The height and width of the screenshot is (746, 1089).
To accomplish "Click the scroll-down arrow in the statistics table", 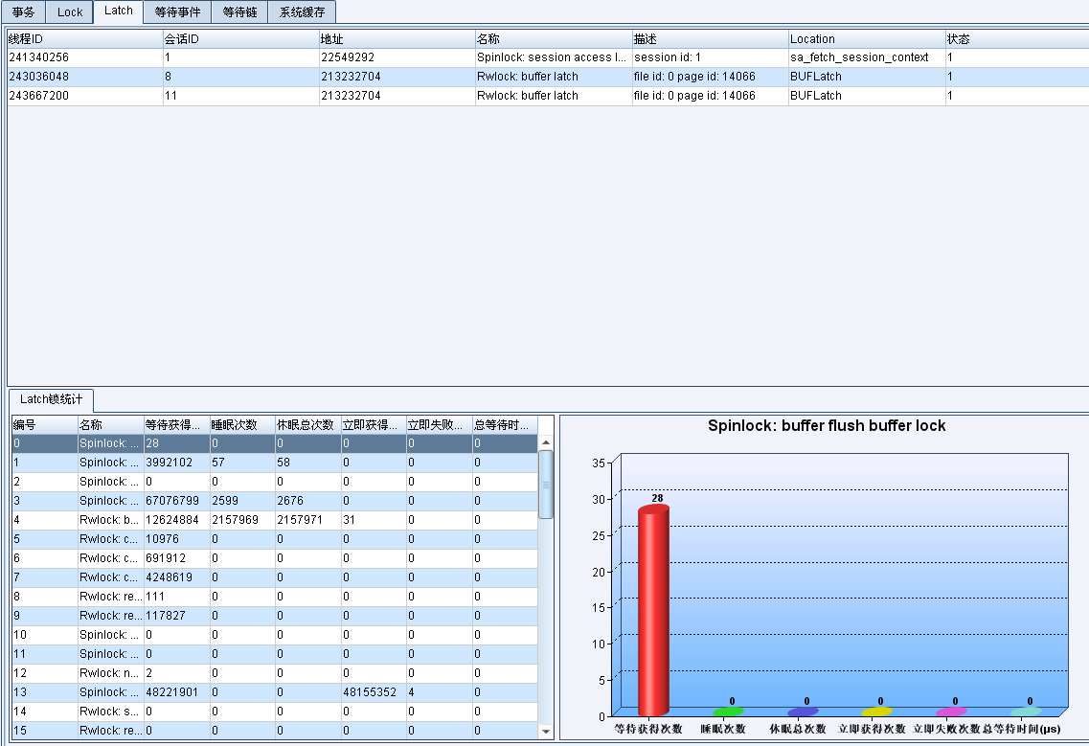I will [546, 732].
